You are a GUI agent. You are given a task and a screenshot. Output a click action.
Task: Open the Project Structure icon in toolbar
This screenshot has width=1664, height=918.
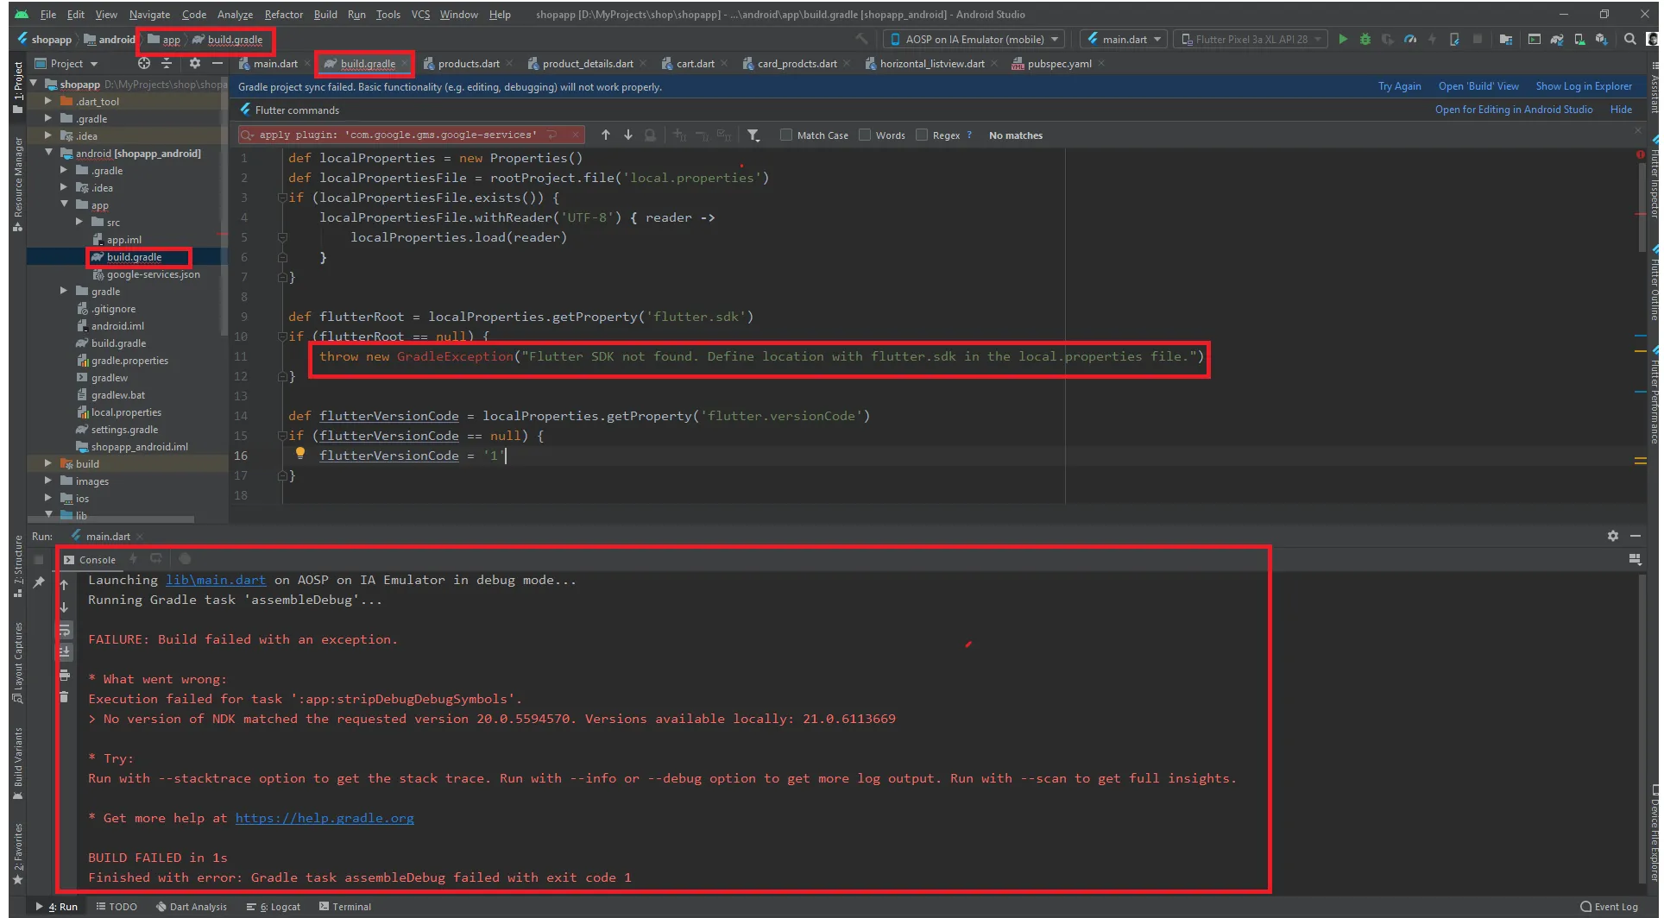click(x=1506, y=39)
